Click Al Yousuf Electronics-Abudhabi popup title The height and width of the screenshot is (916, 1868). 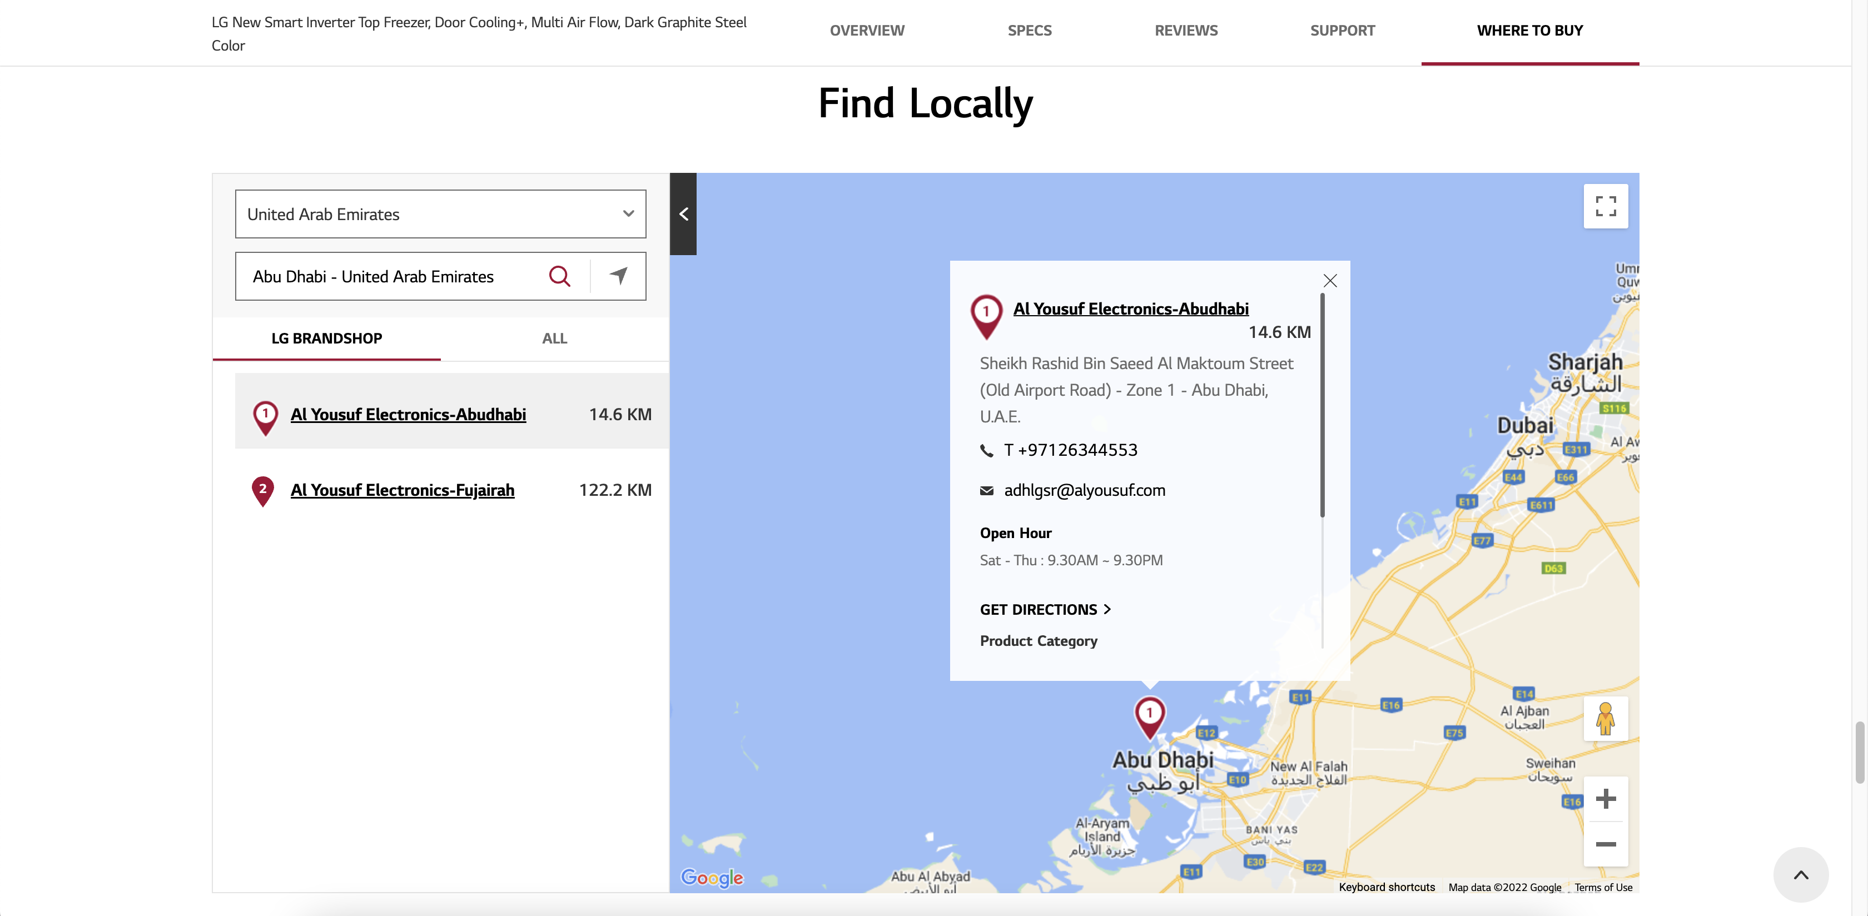coord(1130,309)
